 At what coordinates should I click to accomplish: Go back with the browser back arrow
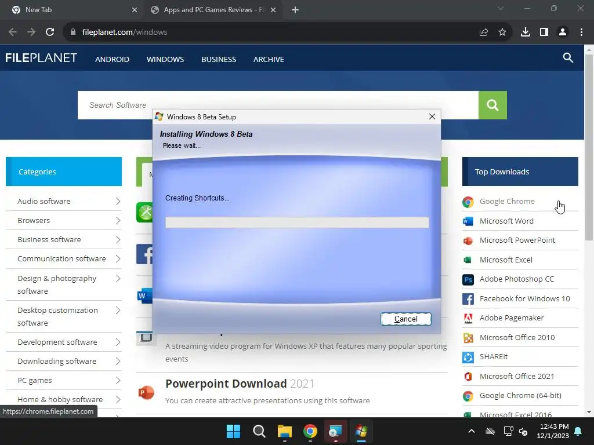pyautogui.click(x=13, y=32)
